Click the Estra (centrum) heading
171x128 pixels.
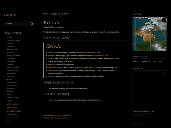pos(56,38)
